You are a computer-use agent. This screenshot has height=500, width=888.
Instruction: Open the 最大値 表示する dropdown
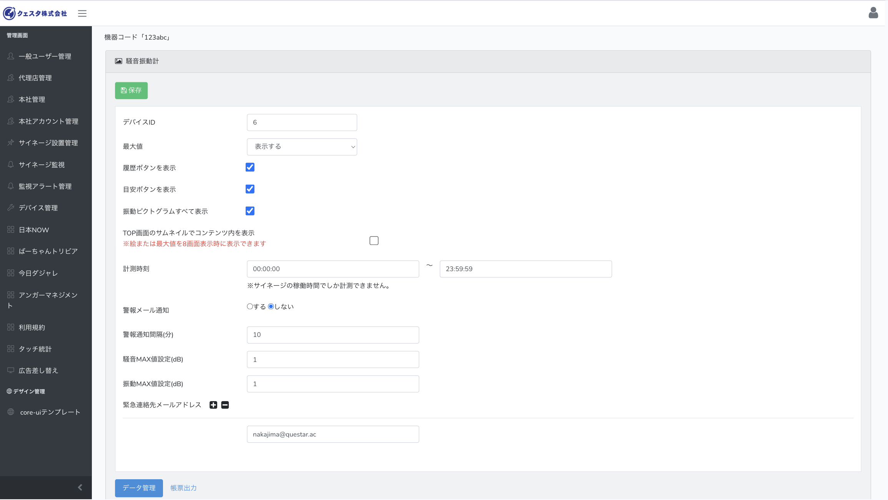click(302, 147)
